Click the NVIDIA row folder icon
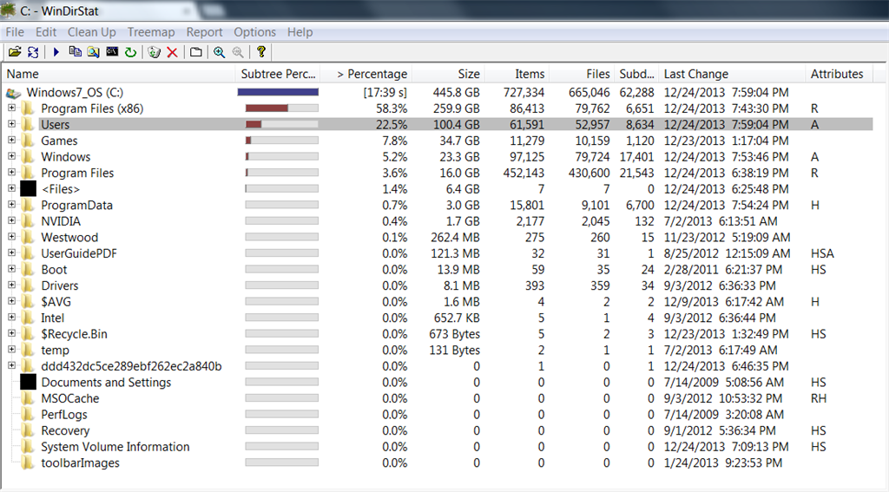 pos(28,221)
